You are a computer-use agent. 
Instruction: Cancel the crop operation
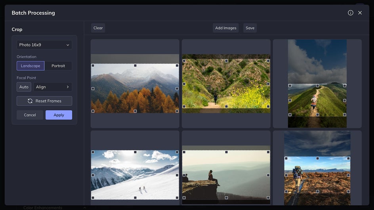pos(30,115)
